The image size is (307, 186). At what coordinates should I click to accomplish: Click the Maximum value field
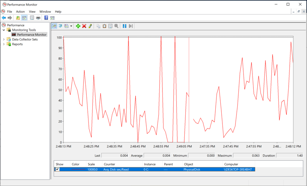246,155
